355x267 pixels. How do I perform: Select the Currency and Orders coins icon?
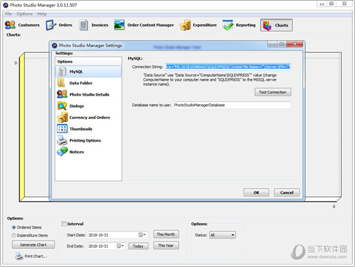(62, 117)
